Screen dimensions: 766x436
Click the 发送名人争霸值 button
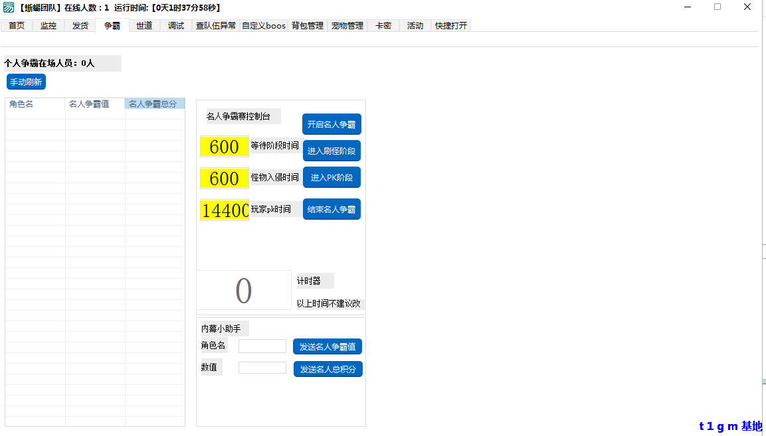click(x=327, y=346)
